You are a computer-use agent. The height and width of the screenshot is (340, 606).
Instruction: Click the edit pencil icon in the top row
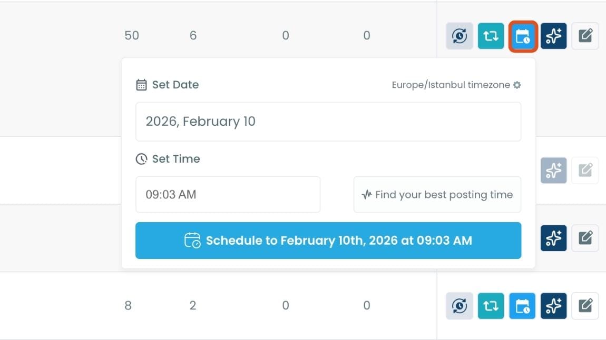click(x=585, y=36)
